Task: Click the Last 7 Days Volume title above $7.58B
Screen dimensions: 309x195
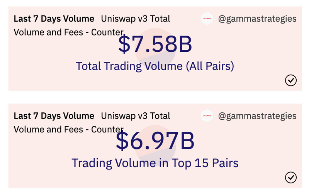Action: click(x=54, y=19)
